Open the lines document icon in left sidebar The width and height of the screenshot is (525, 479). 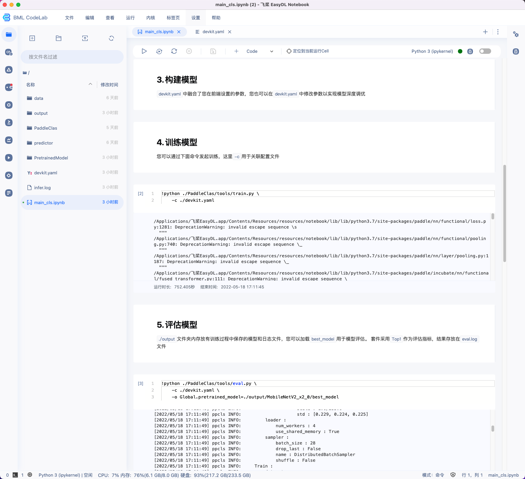click(x=9, y=193)
